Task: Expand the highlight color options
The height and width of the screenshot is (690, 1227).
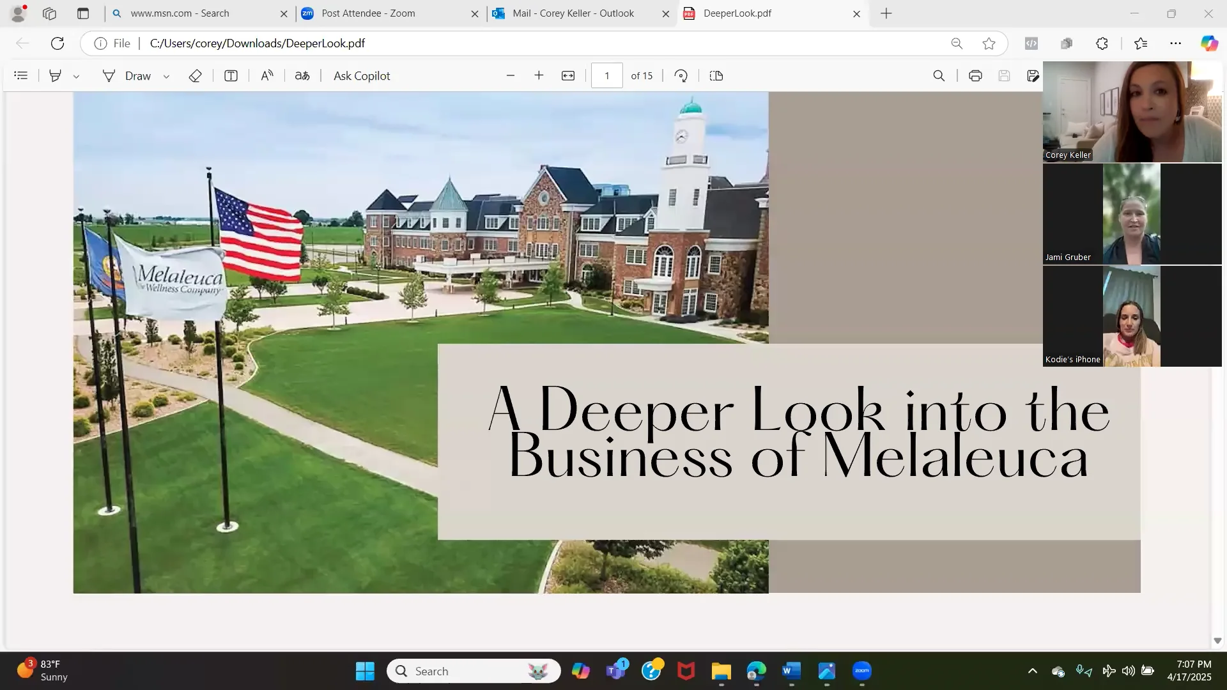Action: 77,75
